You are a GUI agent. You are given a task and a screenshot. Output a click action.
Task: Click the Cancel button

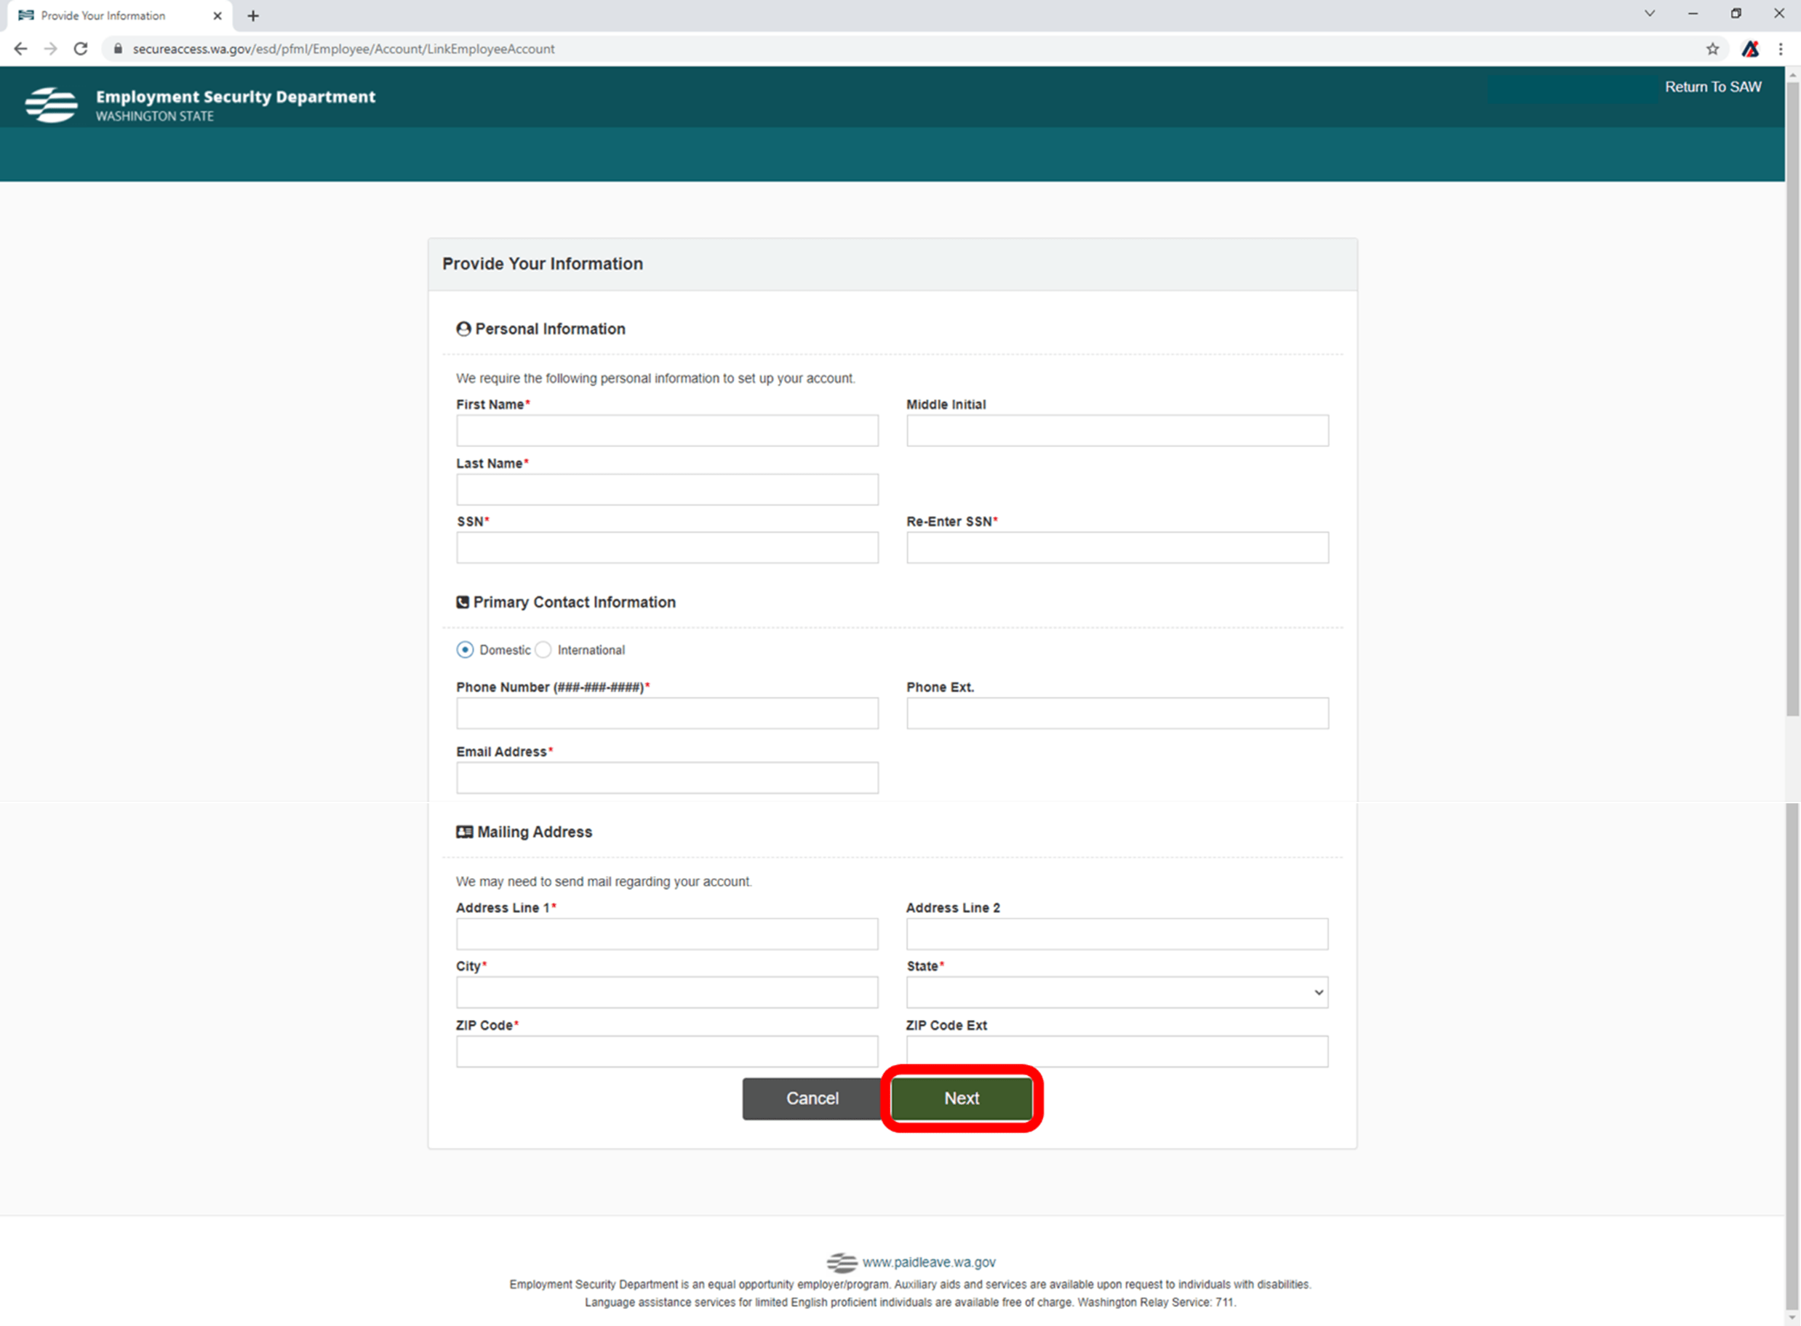click(811, 1099)
